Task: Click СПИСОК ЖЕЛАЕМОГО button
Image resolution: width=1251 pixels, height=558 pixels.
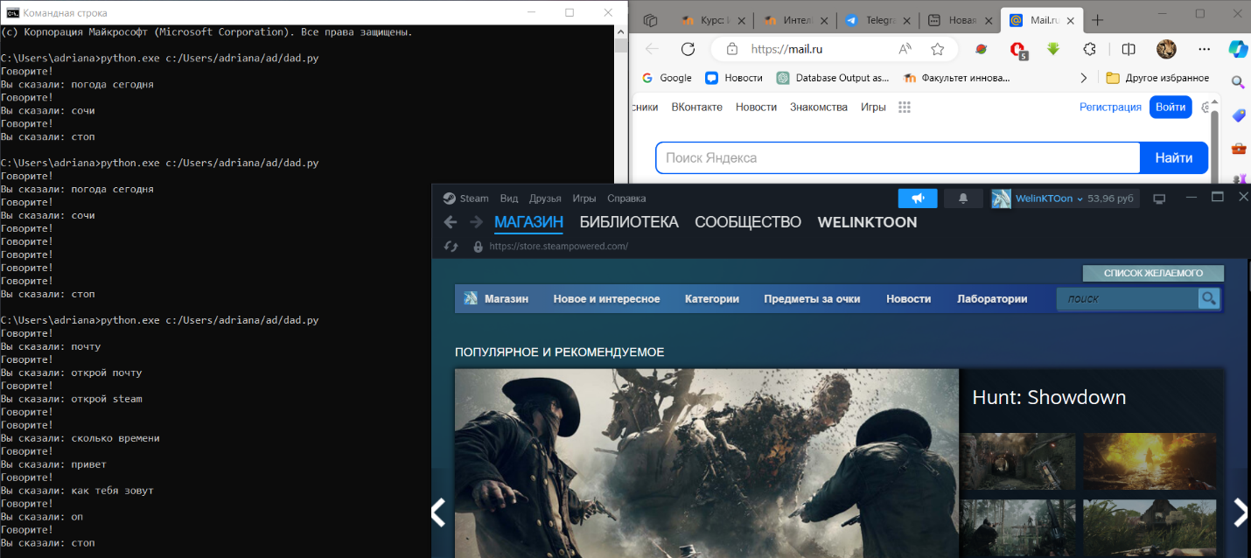Action: 1153,273
